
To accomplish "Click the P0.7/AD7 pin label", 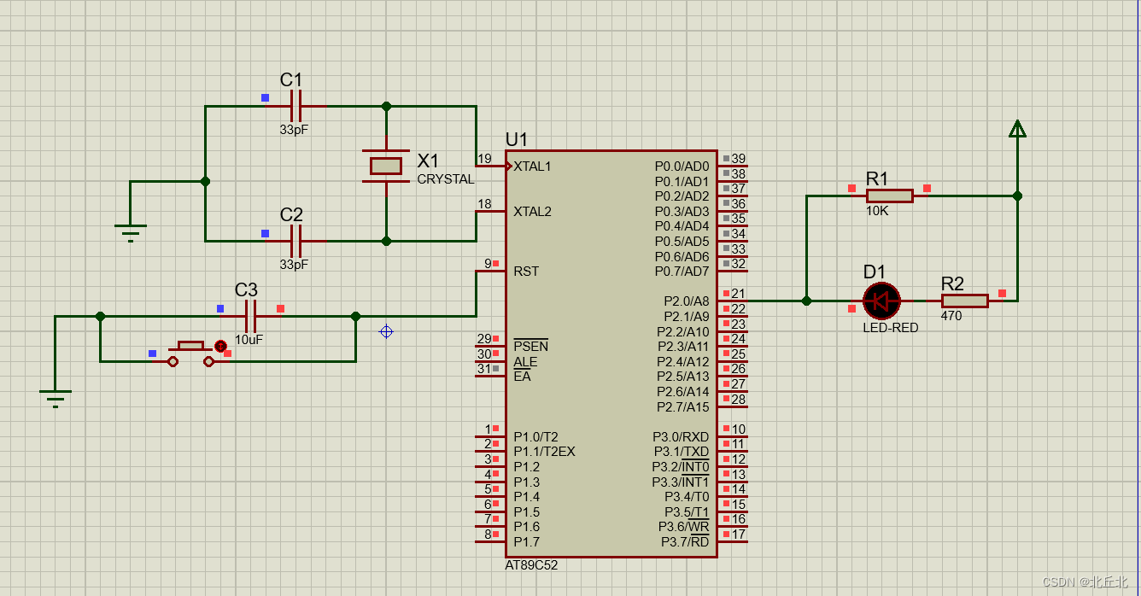I will pos(682,272).
